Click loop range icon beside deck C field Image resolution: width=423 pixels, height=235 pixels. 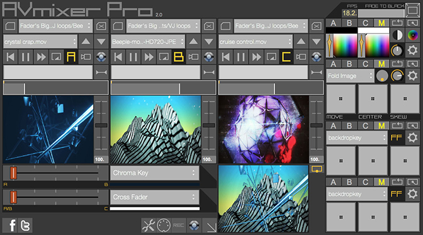pyautogui.click(x=317, y=72)
